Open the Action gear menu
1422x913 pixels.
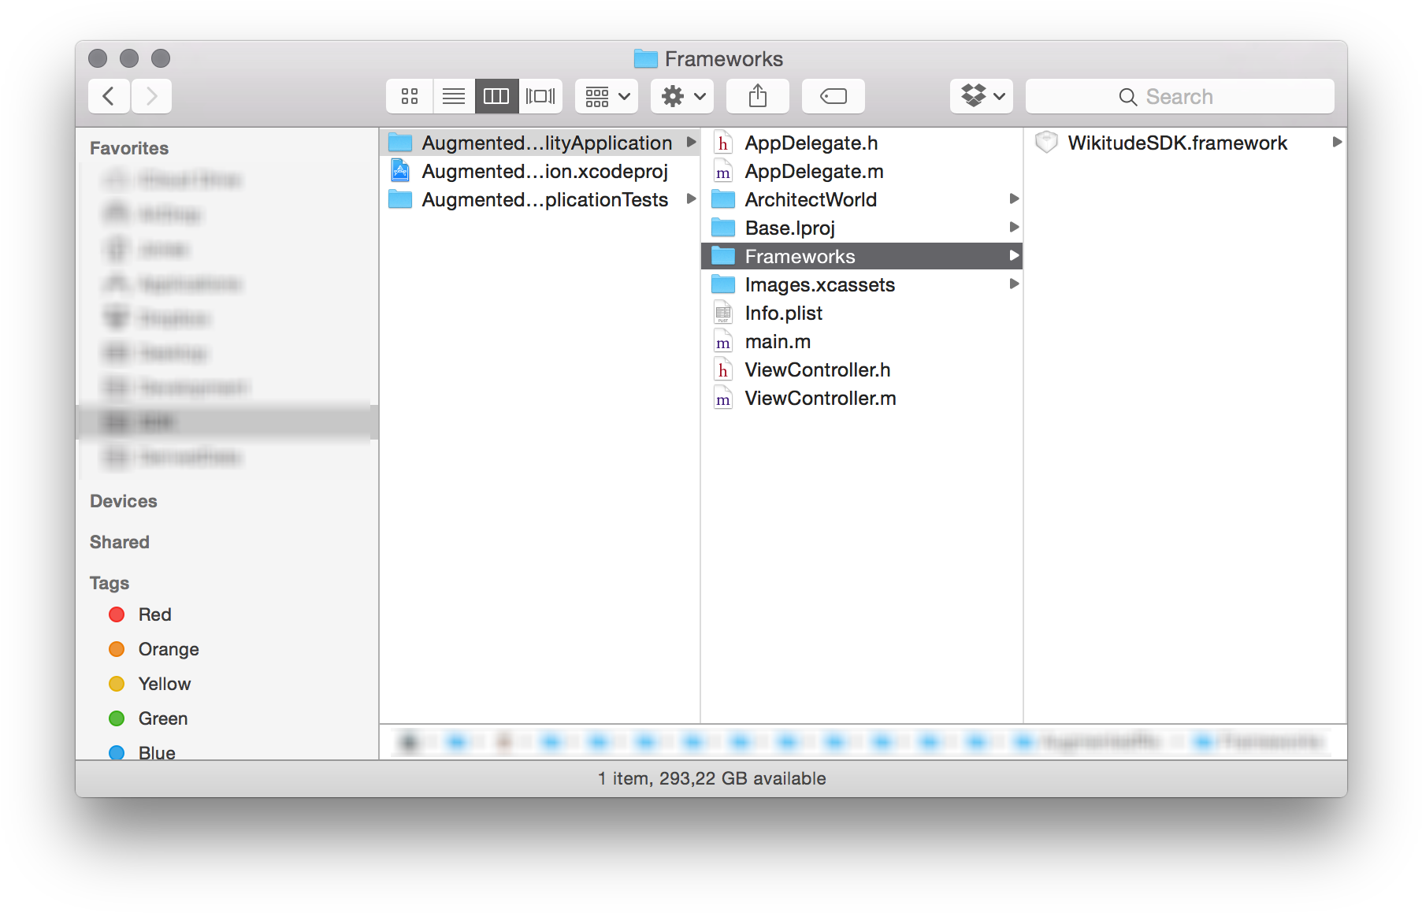pyautogui.click(x=682, y=96)
